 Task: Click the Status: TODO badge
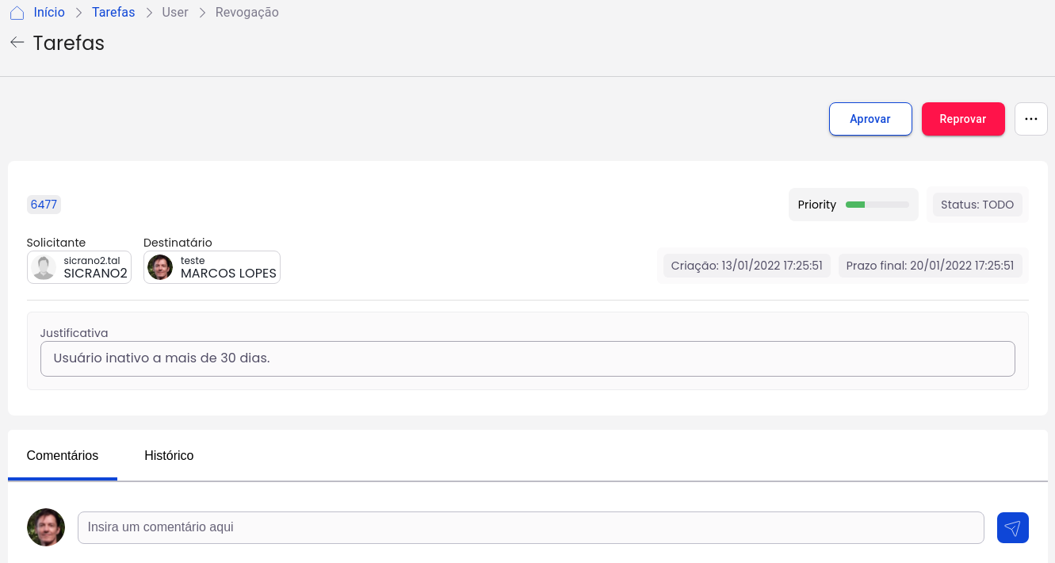click(977, 205)
